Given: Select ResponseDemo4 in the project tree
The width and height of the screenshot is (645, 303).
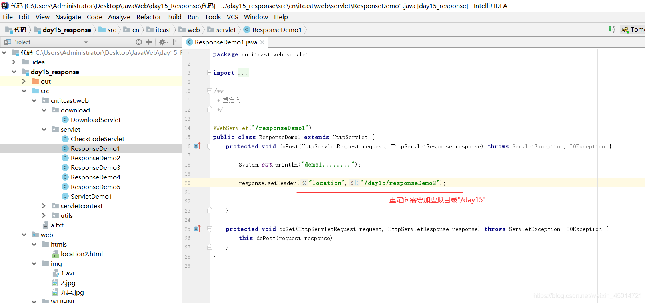Looking at the screenshot, I should coord(96,177).
